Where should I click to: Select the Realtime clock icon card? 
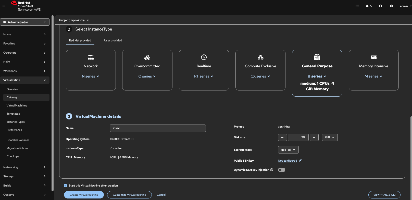[x=204, y=57]
